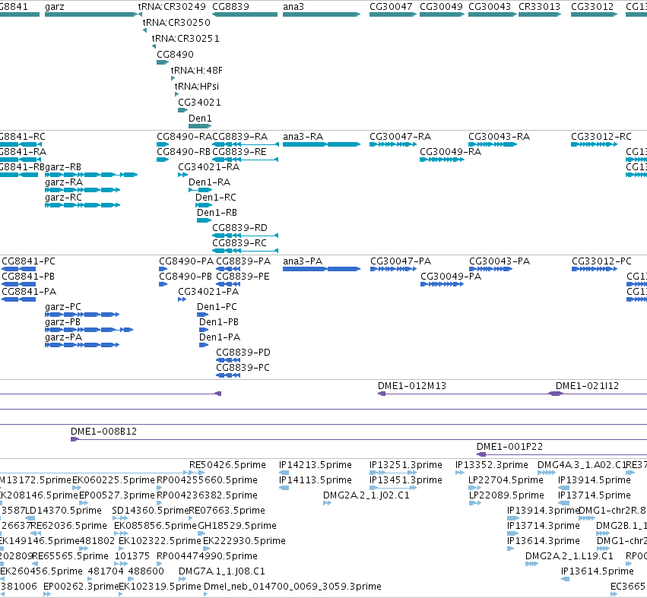This screenshot has height=598, width=647.
Task: Select the tRNA:H:48F label
Action: coord(196,71)
